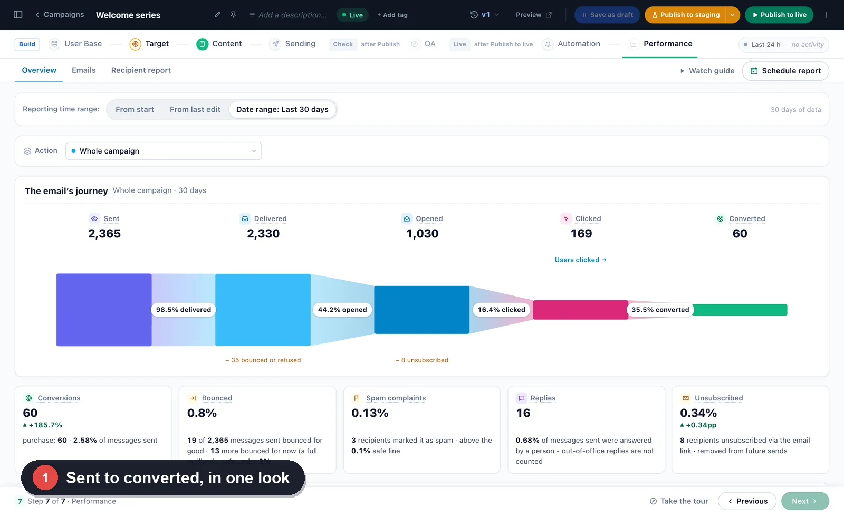Screen dimensions: 844x516
Task: Click the purple Sent funnel bar
Action: point(104,310)
